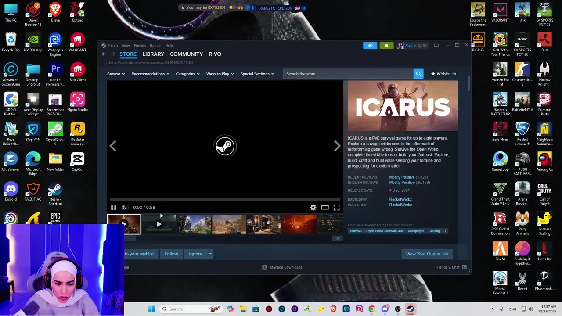Expand the Recommendations dropdown

(x=150, y=74)
